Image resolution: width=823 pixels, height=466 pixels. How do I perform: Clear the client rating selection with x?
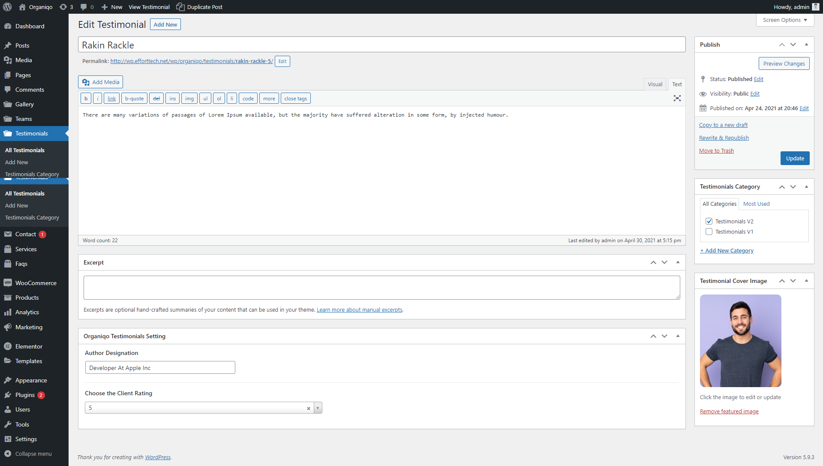coord(308,408)
